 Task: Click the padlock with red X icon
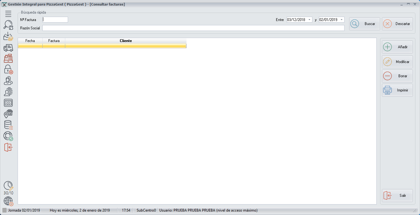tap(8, 70)
